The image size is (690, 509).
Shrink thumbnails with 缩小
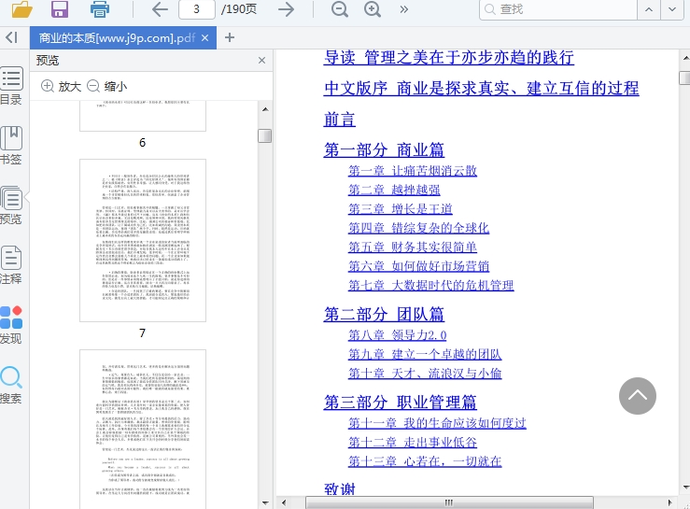(x=107, y=86)
